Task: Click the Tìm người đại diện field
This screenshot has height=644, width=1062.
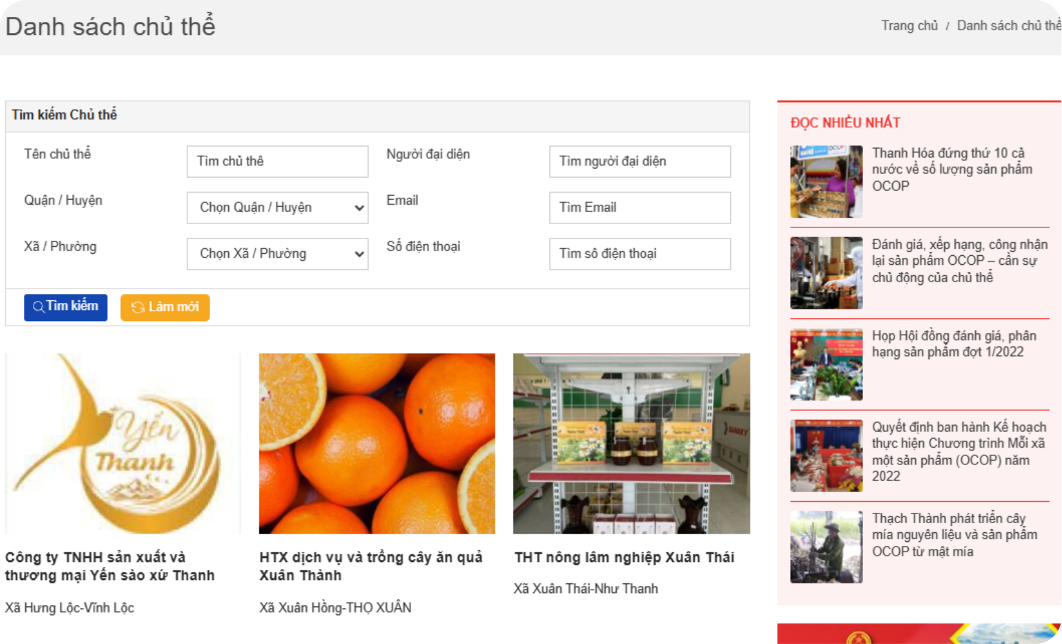Action: pyautogui.click(x=639, y=161)
